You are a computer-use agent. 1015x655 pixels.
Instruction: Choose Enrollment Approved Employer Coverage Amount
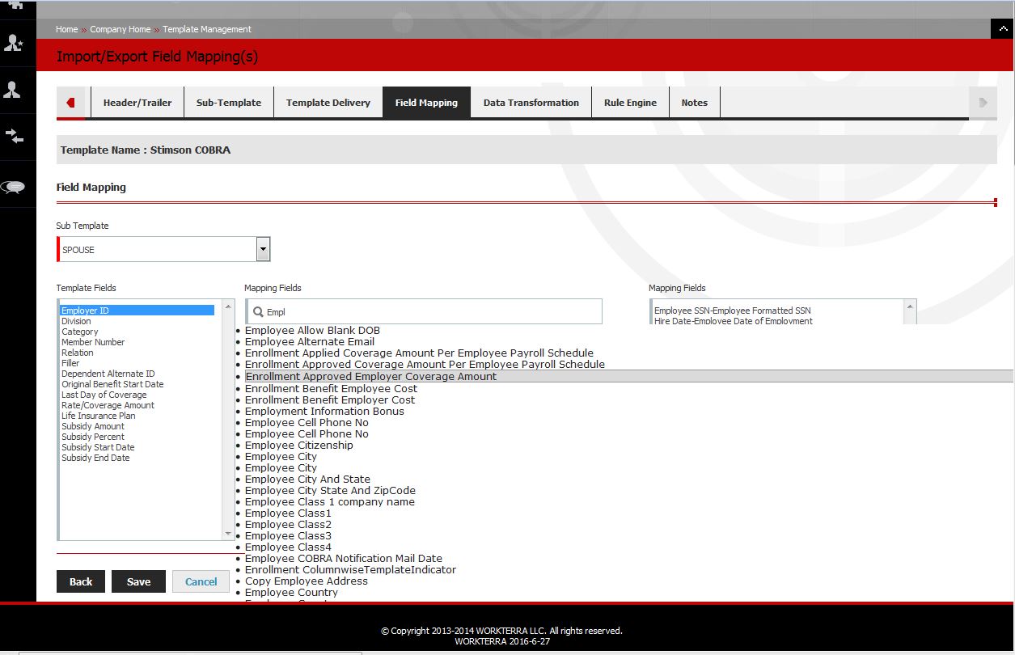tap(371, 377)
